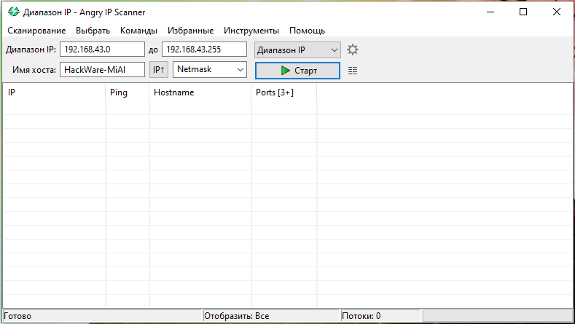Screen dimensions: 575x324
Task: Open the Команды menu
Action: click(x=138, y=31)
